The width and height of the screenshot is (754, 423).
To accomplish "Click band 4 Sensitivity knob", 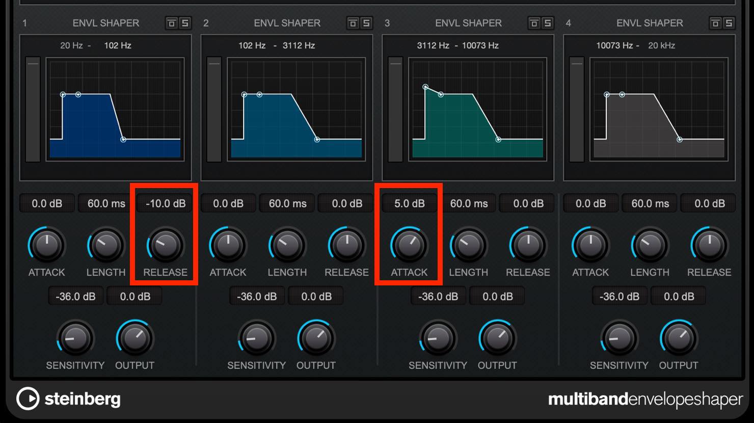I will coord(620,338).
